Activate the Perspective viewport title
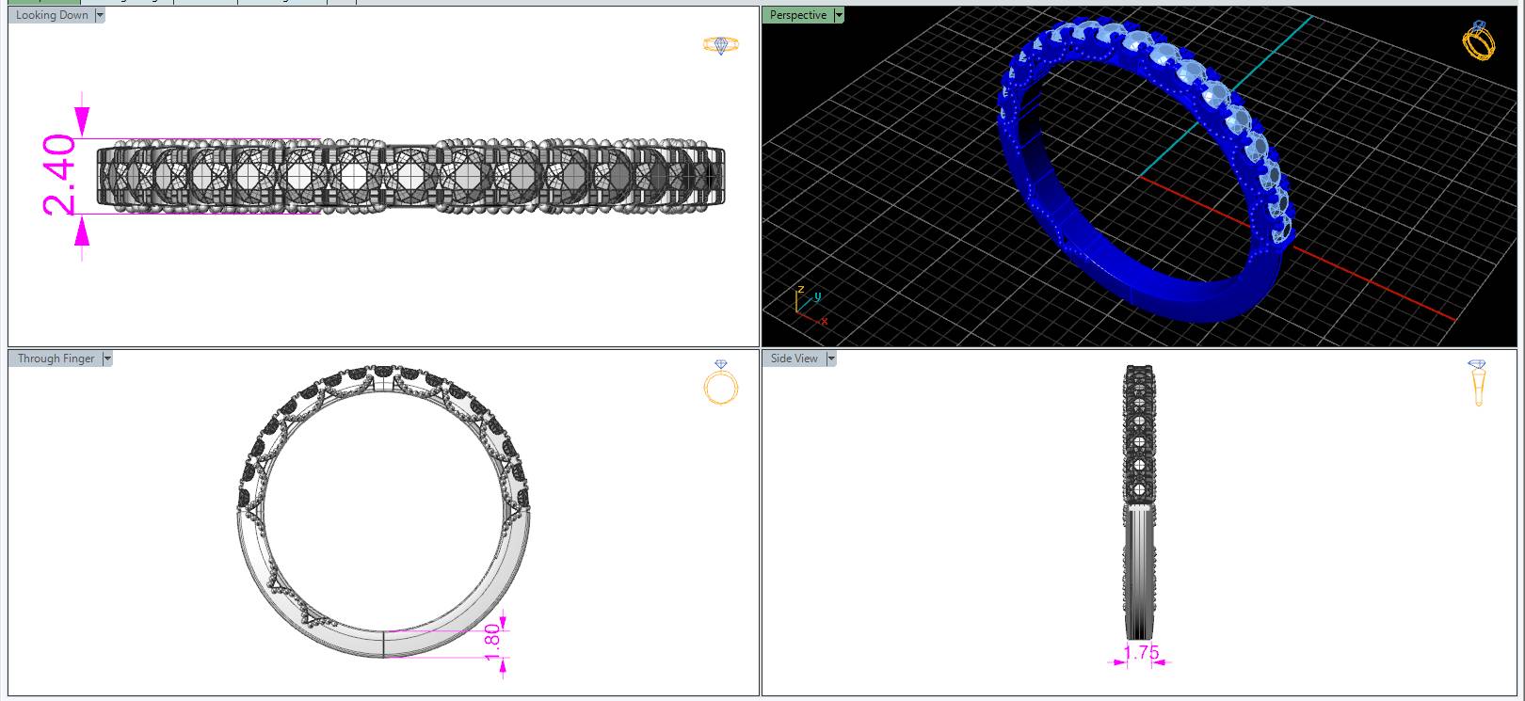This screenshot has width=1525, height=701. tap(797, 15)
